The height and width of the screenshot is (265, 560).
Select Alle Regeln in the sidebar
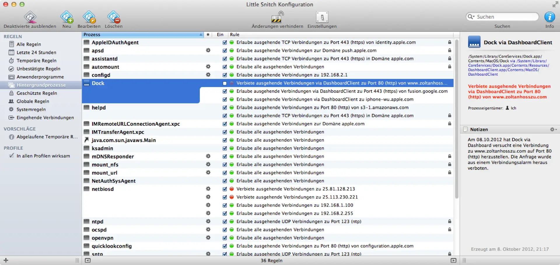point(29,44)
